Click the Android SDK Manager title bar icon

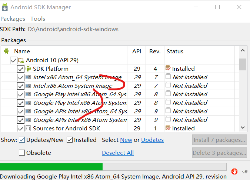[x=5, y=7]
